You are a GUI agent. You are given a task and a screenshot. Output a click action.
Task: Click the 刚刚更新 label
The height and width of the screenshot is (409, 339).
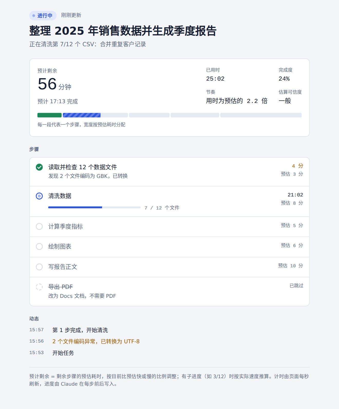pos(71,15)
